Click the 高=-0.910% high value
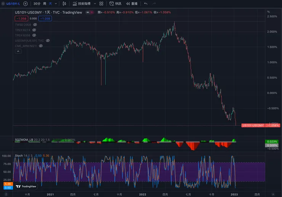 pyautogui.click(x=125, y=12)
